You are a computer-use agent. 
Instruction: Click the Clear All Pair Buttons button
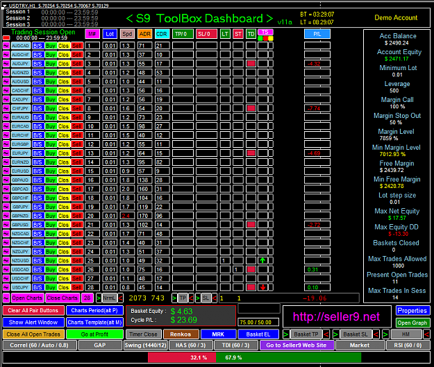pyautogui.click(x=33, y=310)
